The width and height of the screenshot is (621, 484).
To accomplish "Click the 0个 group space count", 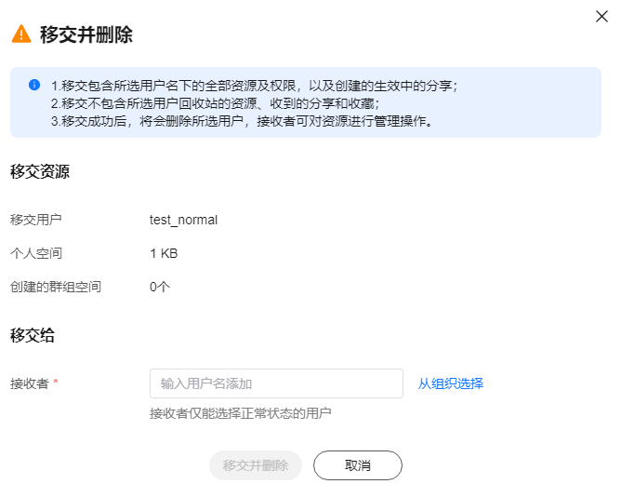I will click(x=160, y=287).
